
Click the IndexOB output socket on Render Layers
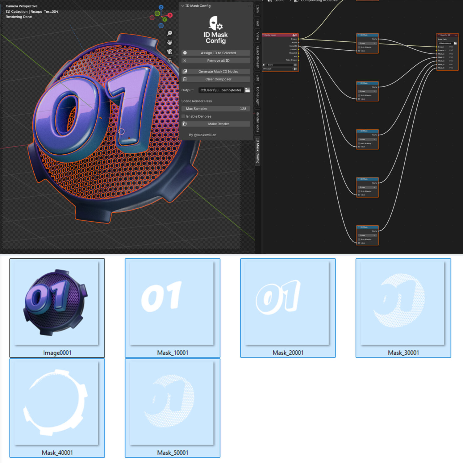coord(298,46)
